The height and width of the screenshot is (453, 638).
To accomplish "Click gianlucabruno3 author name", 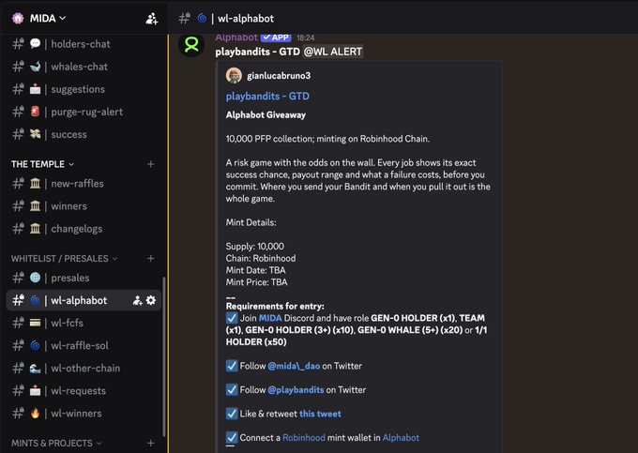I will coord(279,76).
